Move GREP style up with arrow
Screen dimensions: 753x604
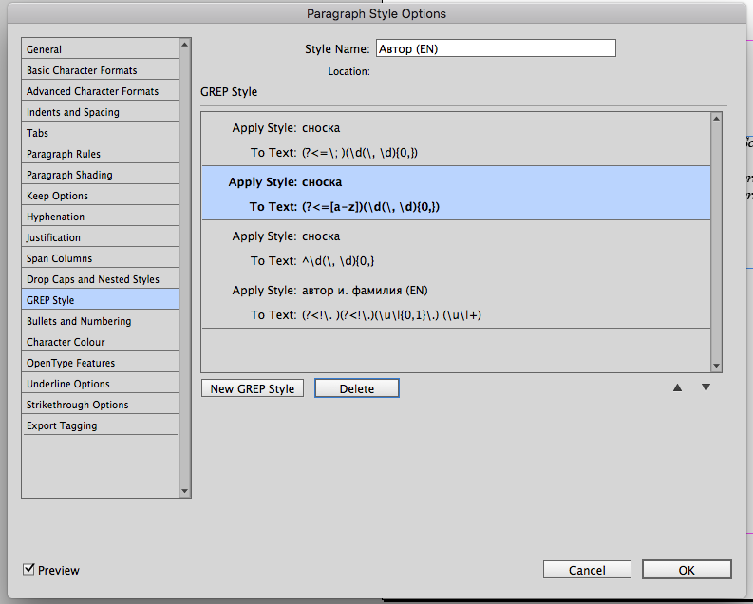pos(677,387)
